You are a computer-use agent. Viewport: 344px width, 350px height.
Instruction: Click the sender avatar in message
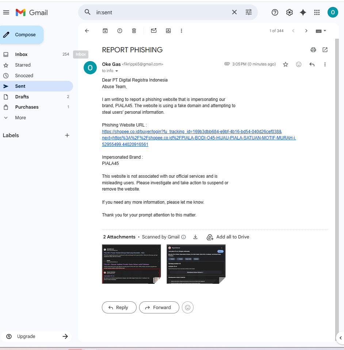pos(90,68)
